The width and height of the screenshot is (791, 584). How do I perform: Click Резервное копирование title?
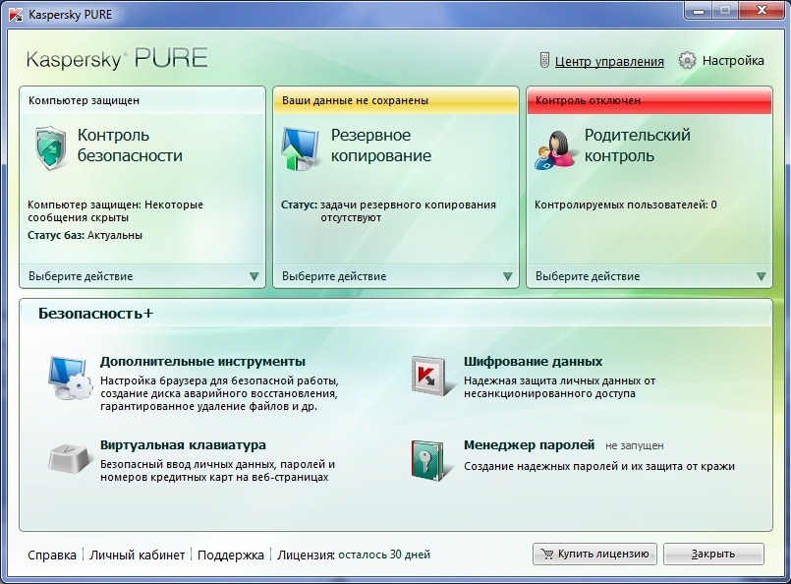[381, 146]
